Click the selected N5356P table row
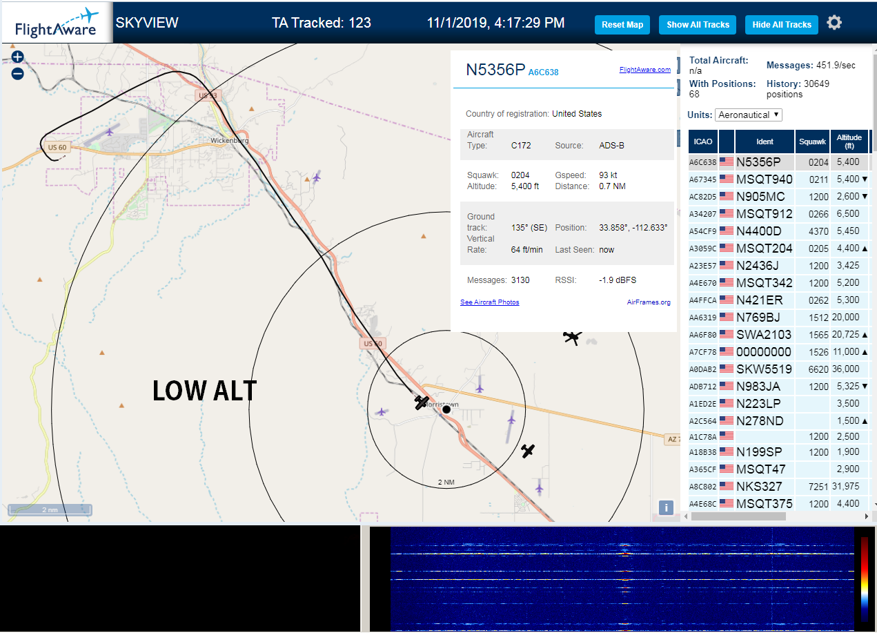 (x=778, y=162)
